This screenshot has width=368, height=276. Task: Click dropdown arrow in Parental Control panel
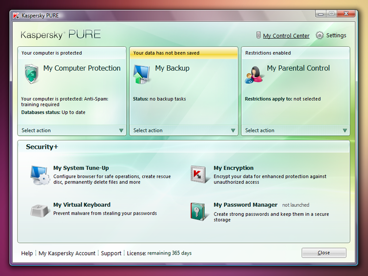coord(345,131)
